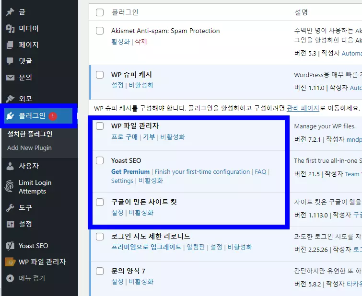The height and width of the screenshot is (296, 362).
Task: Click 비활성화 under 구글이 만든 사이트 킷
Action: coord(141,213)
